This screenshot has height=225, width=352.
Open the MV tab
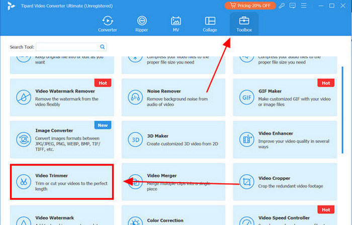pos(176,24)
